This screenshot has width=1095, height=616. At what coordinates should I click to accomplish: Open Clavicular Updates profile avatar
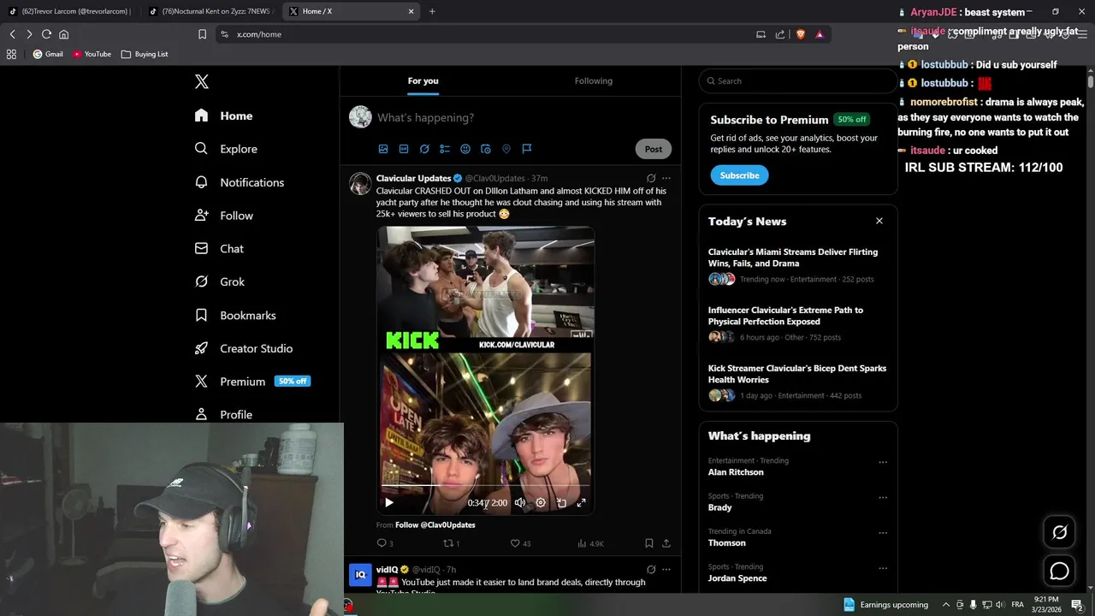coord(360,184)
